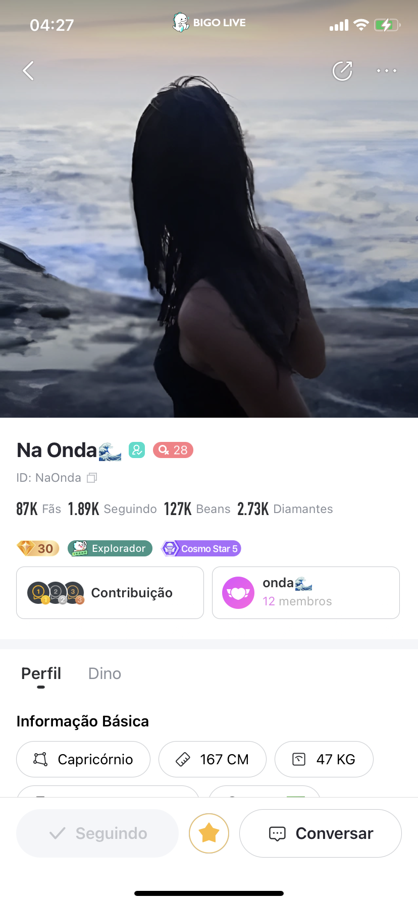This screenshot has height=904, width=418.
Task: View the 87K Fãs list
Action: tap(39, 509)
